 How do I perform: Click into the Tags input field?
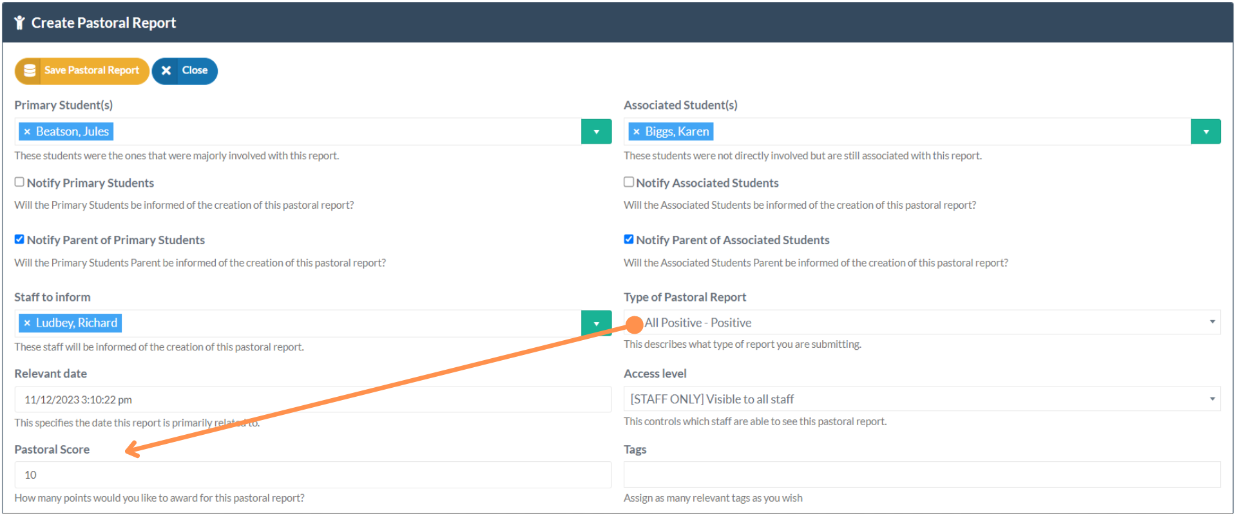(x=921, y=475)
